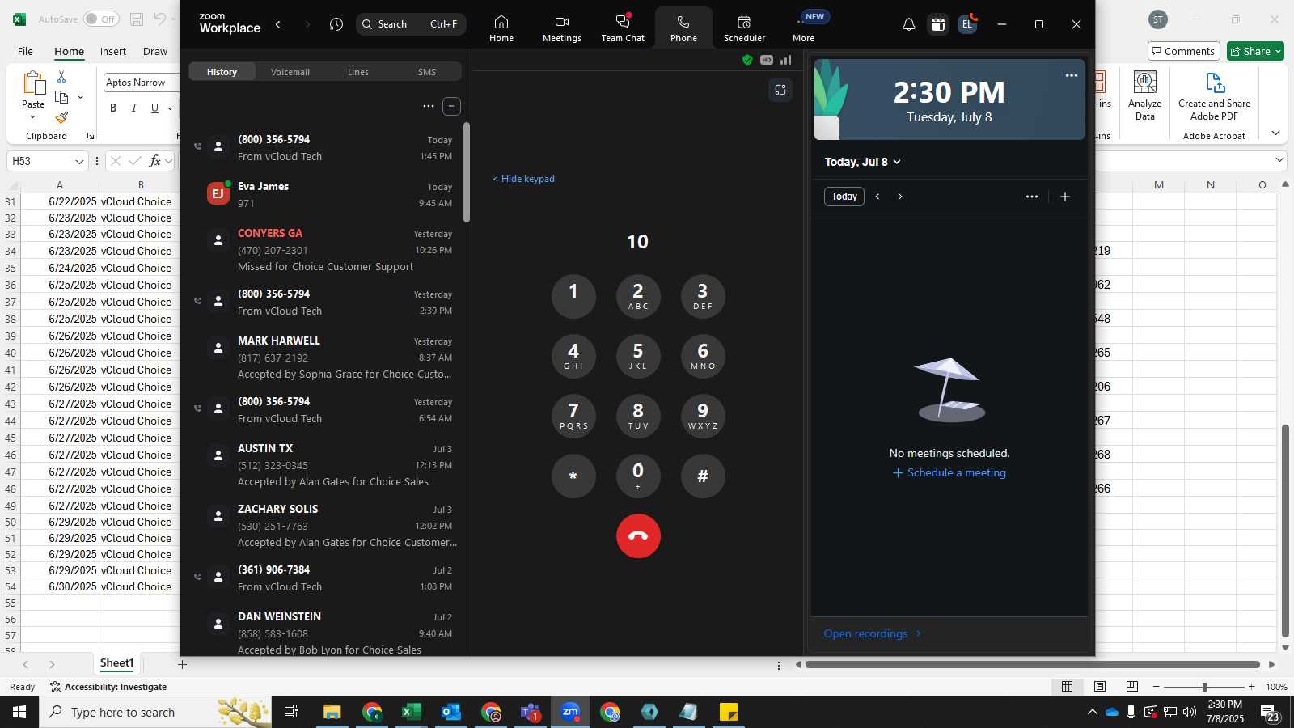Dial keypad digit 5 JKL
Viewport: 1294px width, 728px height.
pos(638,356)
